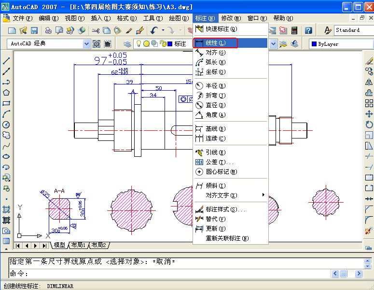Choose 连续(C) continue dimension

point(230,138)
